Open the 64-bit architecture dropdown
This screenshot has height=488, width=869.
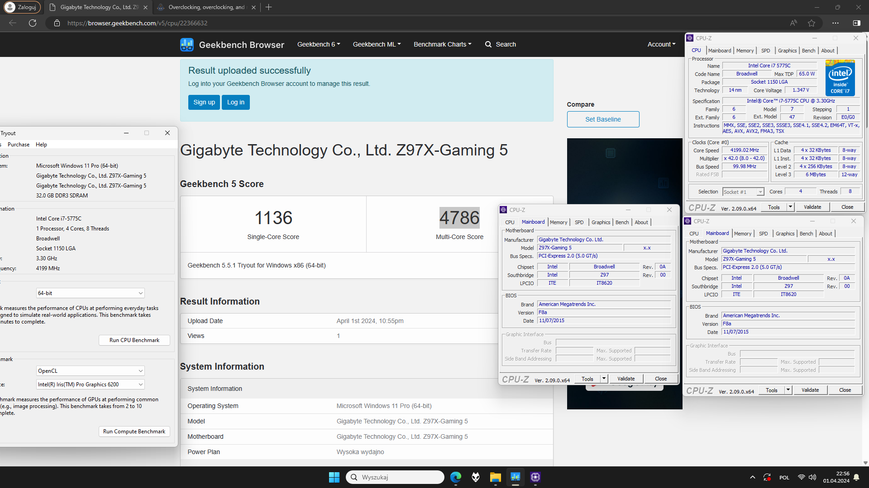(x=91, y=293)
